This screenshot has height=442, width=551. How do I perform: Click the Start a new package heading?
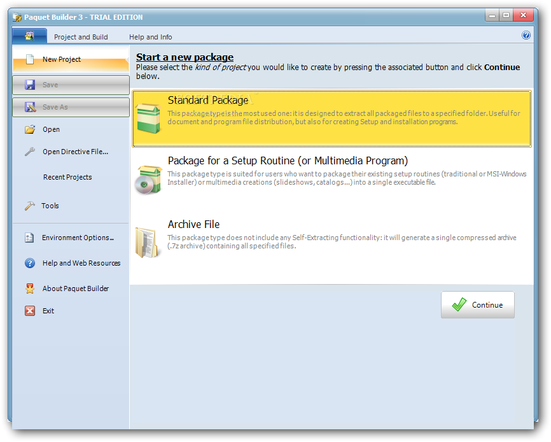185,57
